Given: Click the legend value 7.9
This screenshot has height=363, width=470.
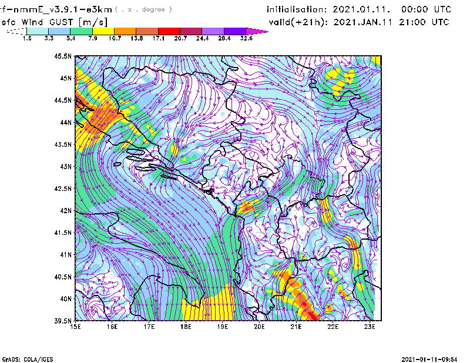Looking at the screenshot, I should point(93,38).
